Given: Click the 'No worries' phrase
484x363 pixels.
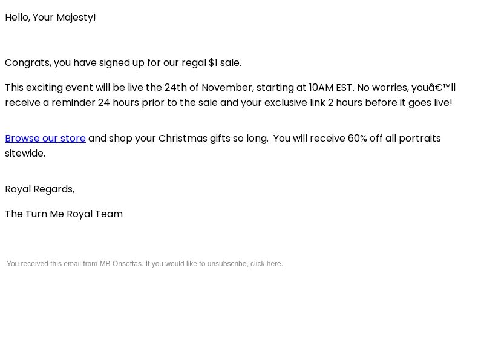Looking at the screenshot, I should pos(382,87).
